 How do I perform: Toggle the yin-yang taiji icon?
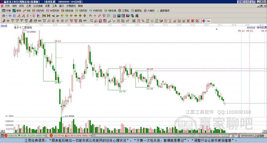pos(204,21)
